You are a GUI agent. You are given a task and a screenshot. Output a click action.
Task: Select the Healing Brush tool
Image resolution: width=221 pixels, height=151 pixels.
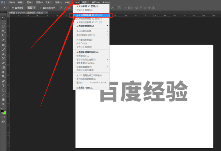[x=3, y=45]
